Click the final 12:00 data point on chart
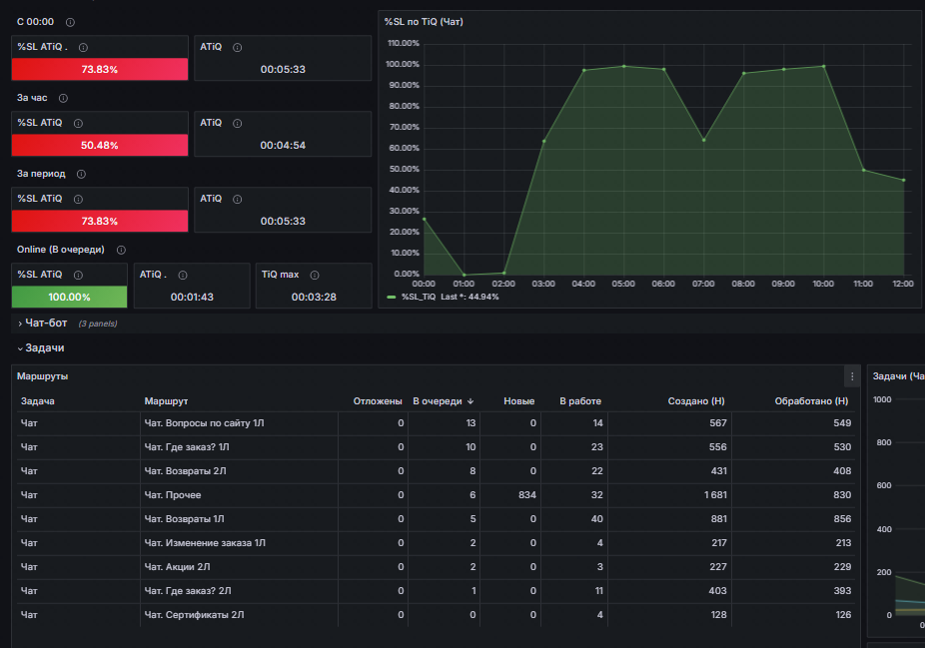The width and height of the screenshot is (925, 648). click(x=904, y=181)
